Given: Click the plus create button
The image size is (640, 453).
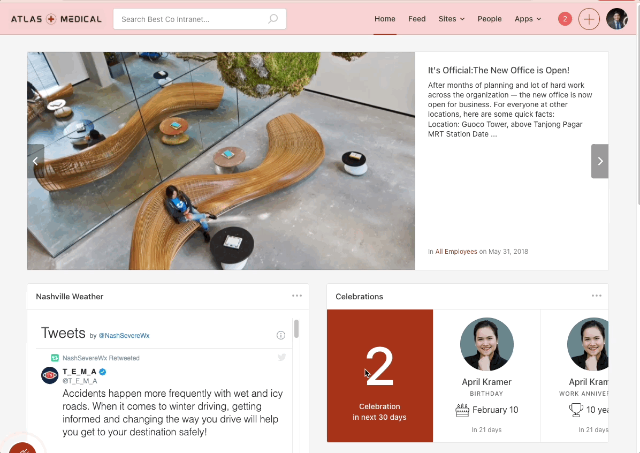Looking at the screenshot, I should tap(589, 19).
